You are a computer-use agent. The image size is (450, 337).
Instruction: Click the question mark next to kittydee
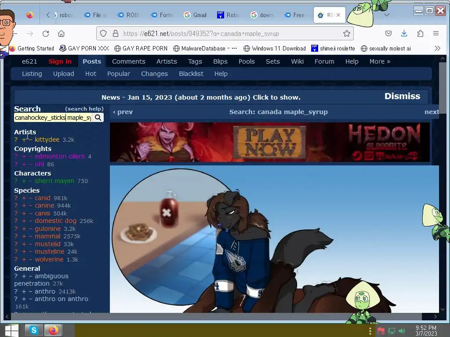[16, 140]
